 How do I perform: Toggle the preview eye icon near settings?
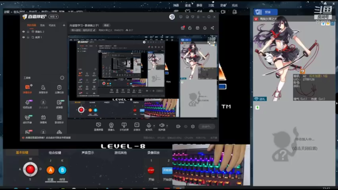185,126
